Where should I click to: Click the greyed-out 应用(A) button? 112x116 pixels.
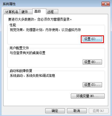tap(99, 111)
